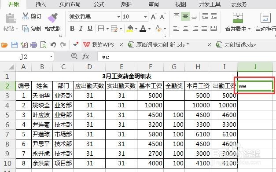The width and height of the screenshot is (276, 172).
Task: Click cell containing 尹思平
Action: pos(42,144)
